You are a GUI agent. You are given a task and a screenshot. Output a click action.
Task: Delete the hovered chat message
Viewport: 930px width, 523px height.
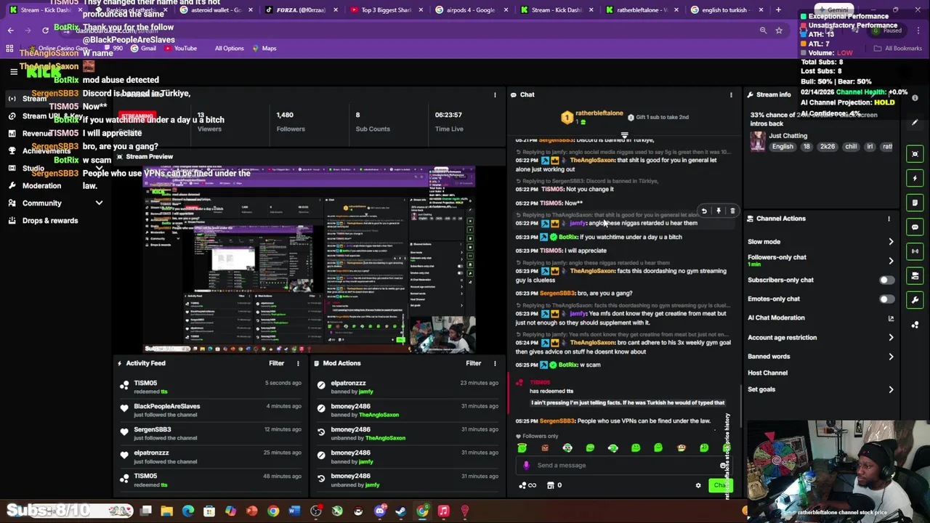[732, 211]
